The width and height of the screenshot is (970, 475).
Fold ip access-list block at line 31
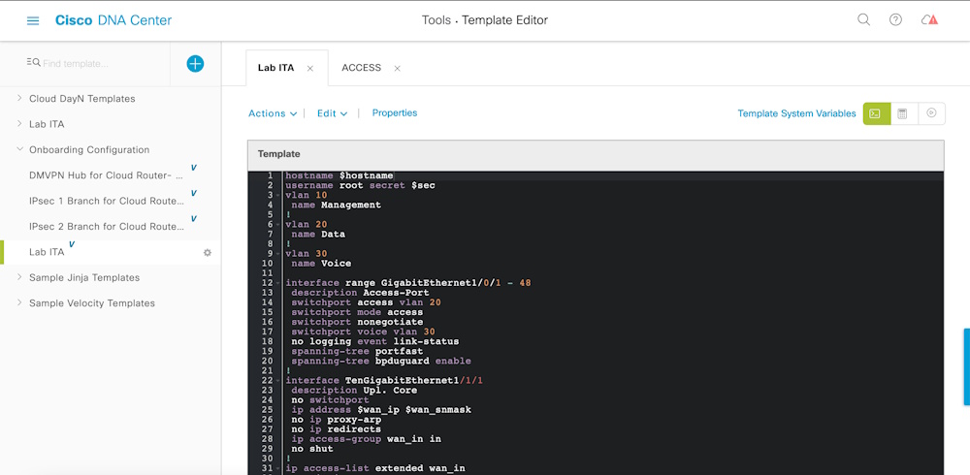click(279, 468)
